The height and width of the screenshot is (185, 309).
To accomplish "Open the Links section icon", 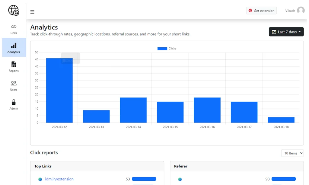I will (x=14, y=27).
